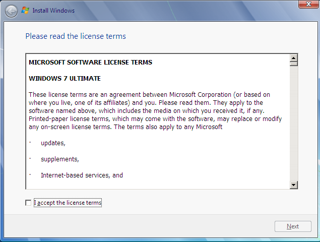Click the line starting 'where you live'
The width and height of the screenshot is (320, 242).
click(146, 103)
